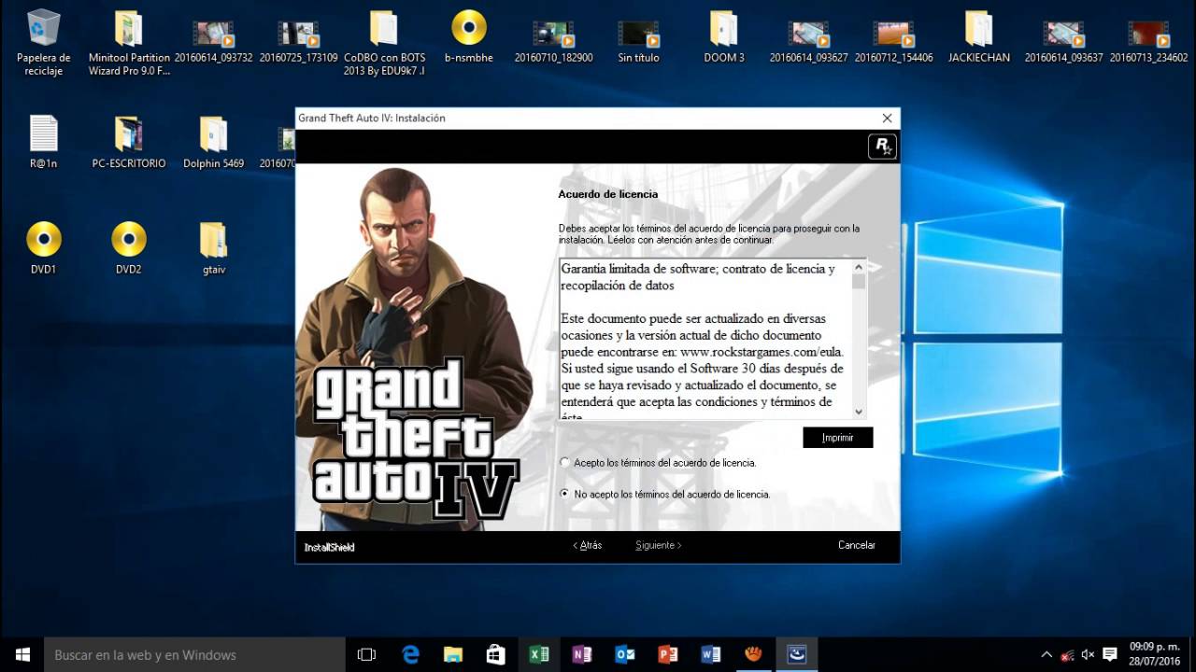
Task: Click the Buscar en la web search box
Action: (195, 654)
